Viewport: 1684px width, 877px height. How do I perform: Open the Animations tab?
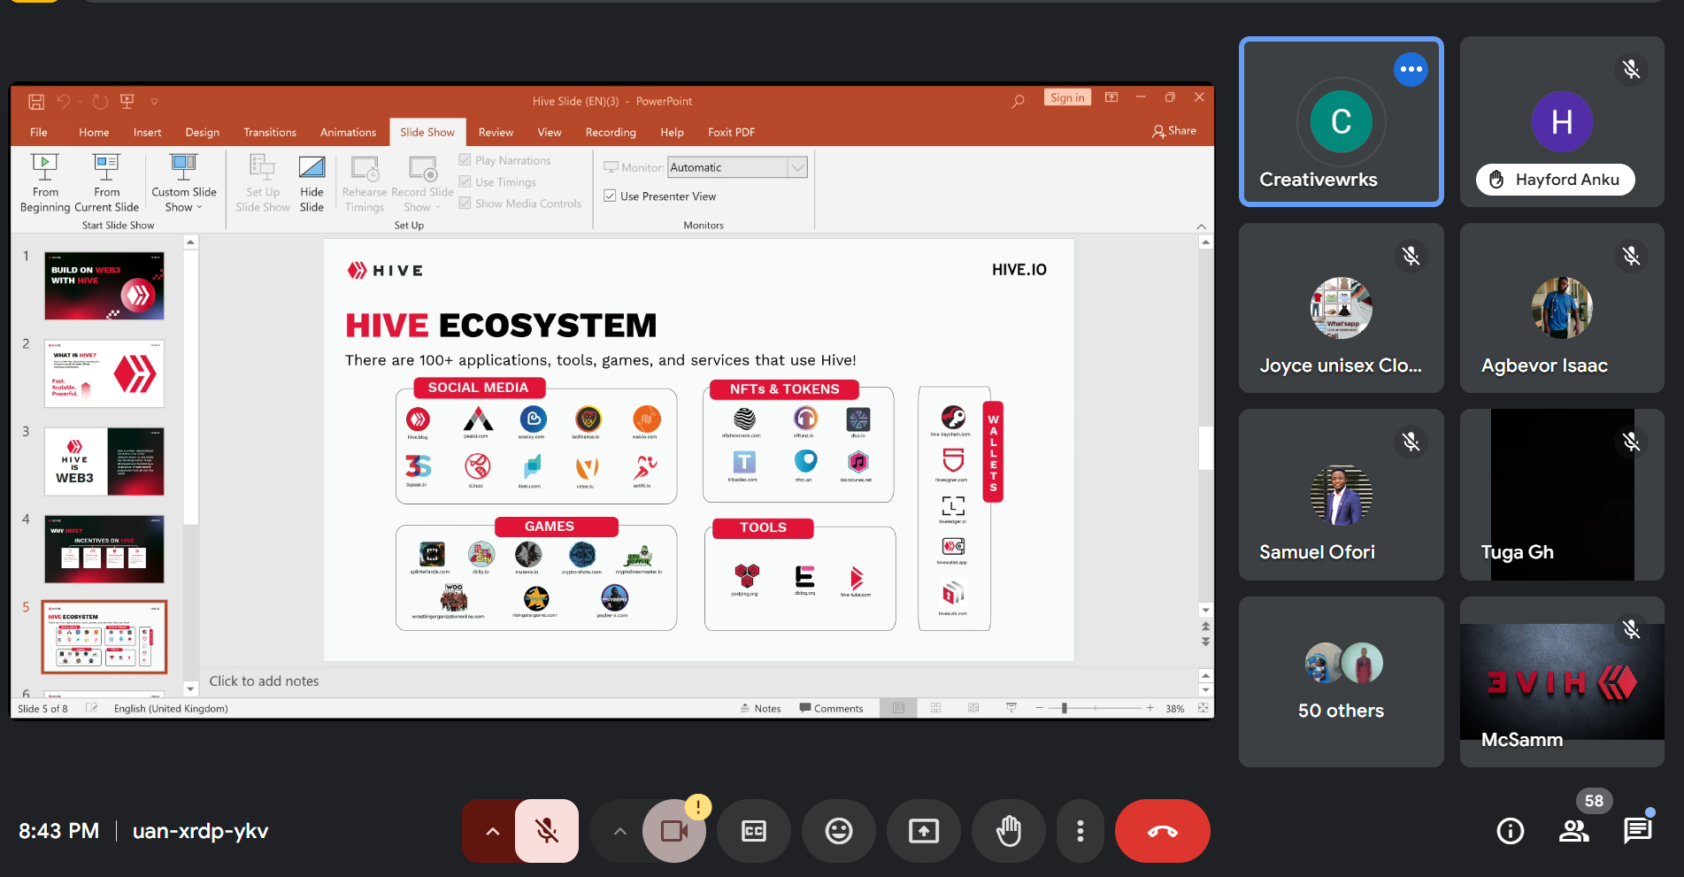click(348, 132)
